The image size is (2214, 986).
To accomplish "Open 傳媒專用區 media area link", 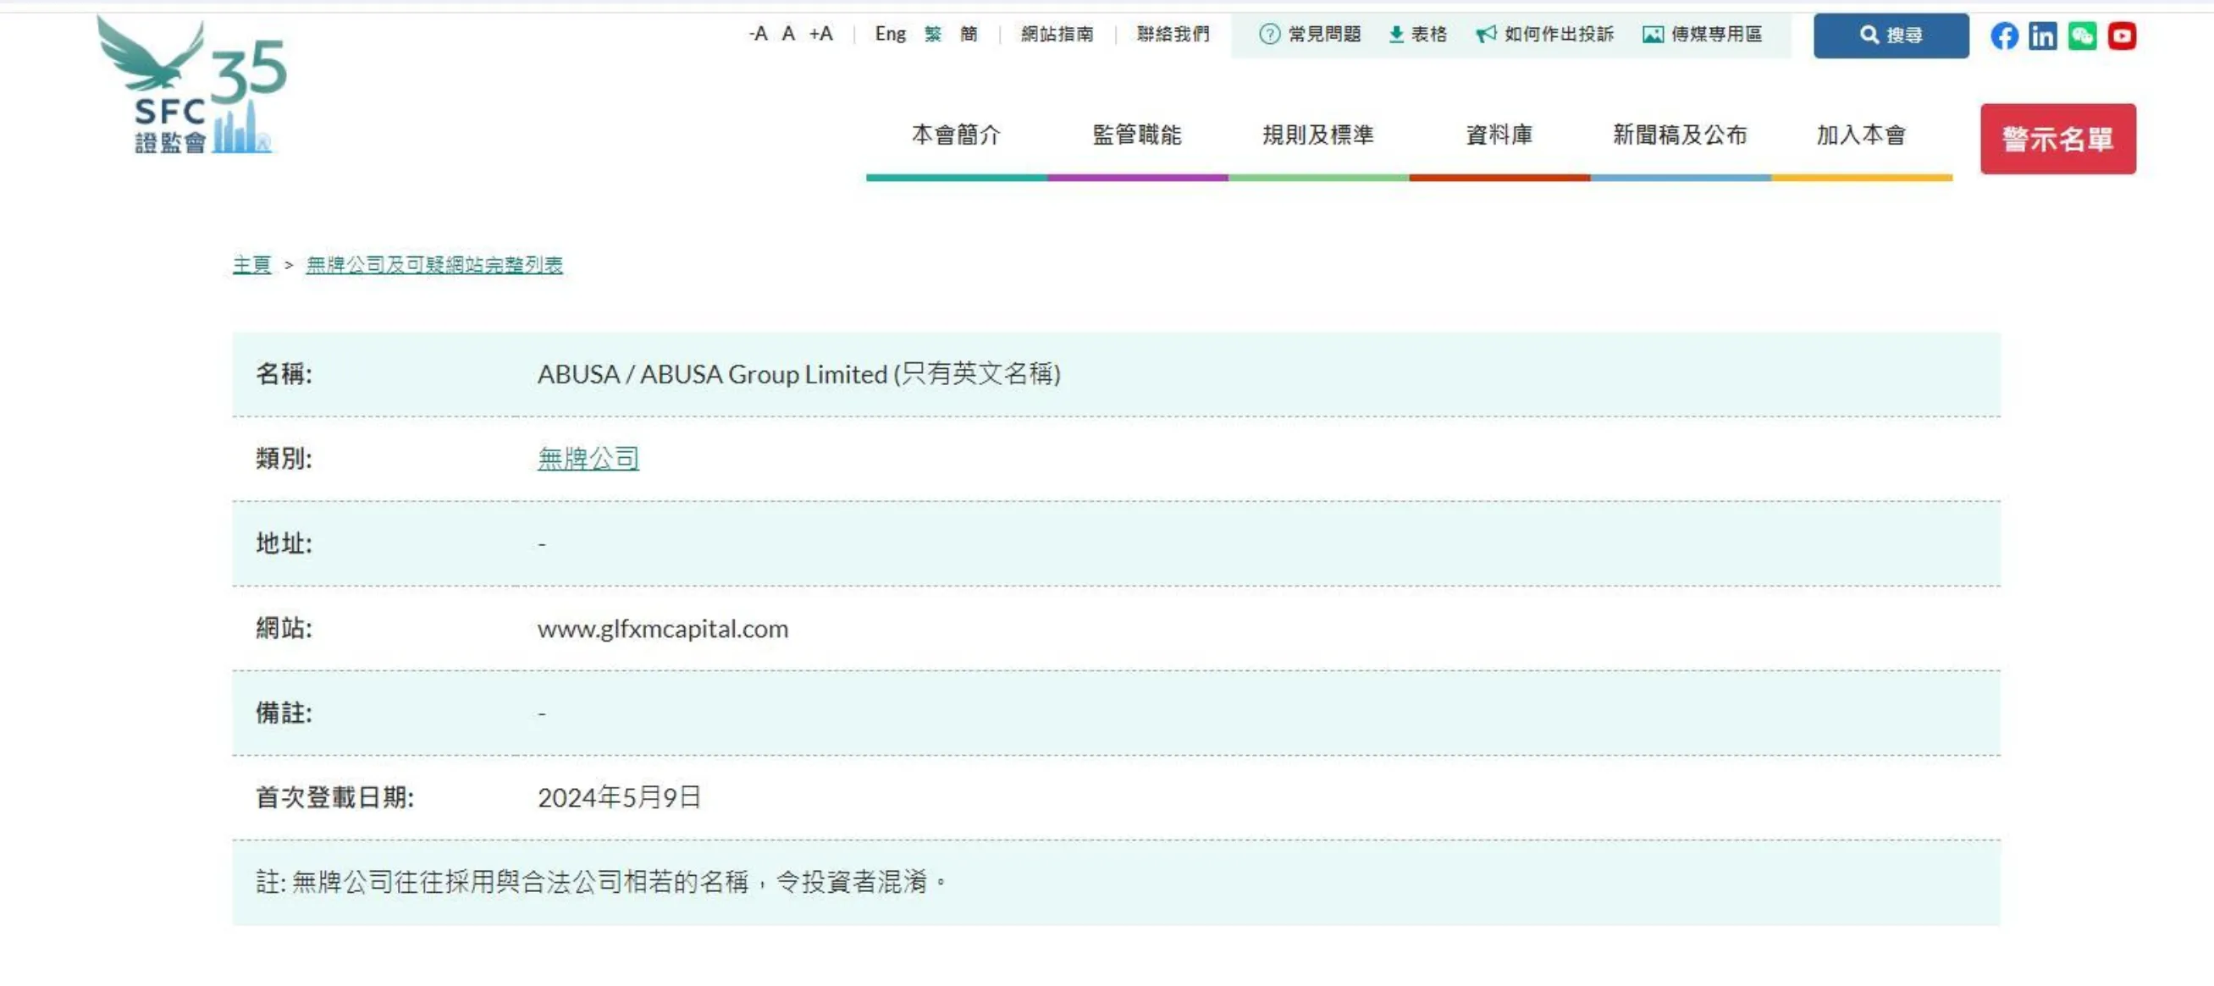I will 1702,35.
